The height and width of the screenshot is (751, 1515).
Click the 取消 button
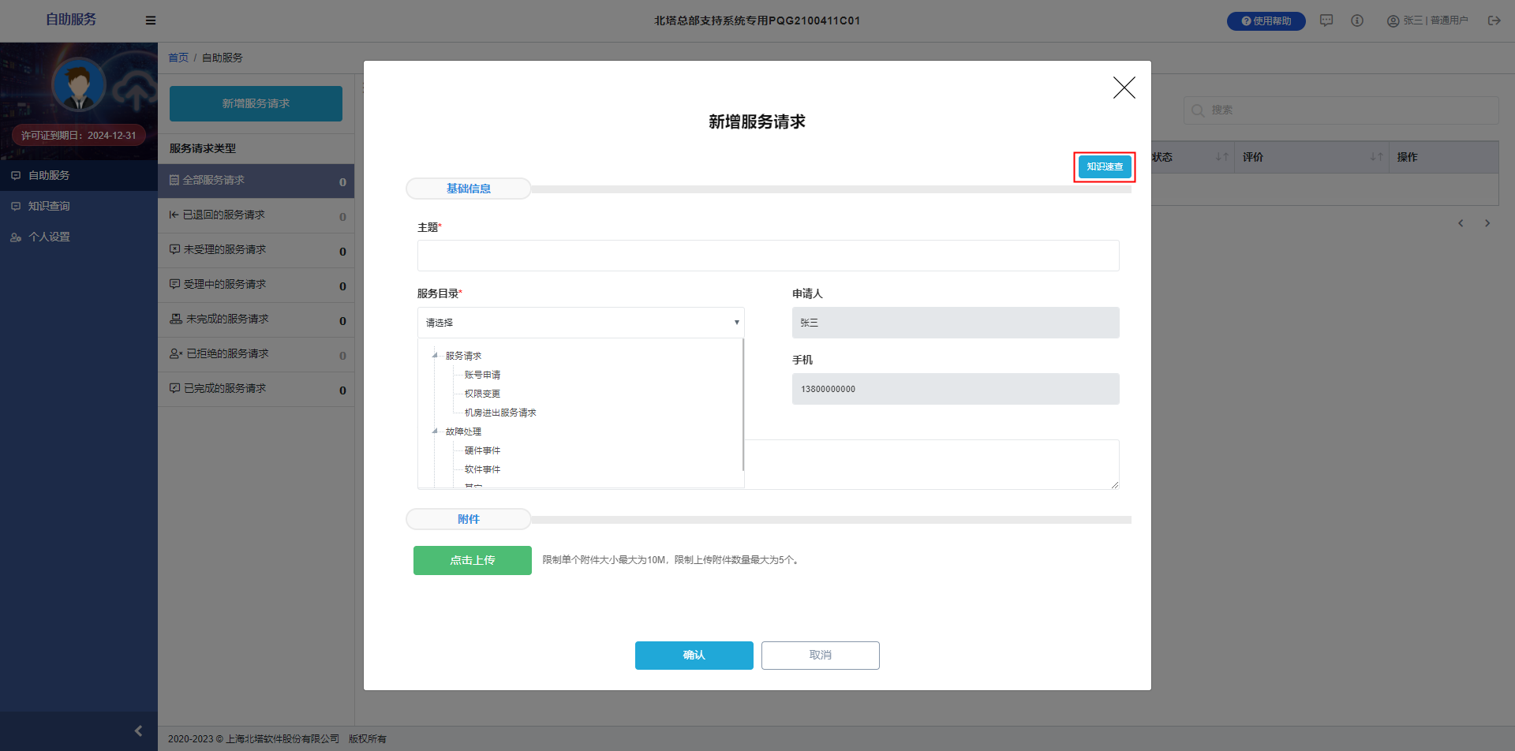[x=820, y=655]
